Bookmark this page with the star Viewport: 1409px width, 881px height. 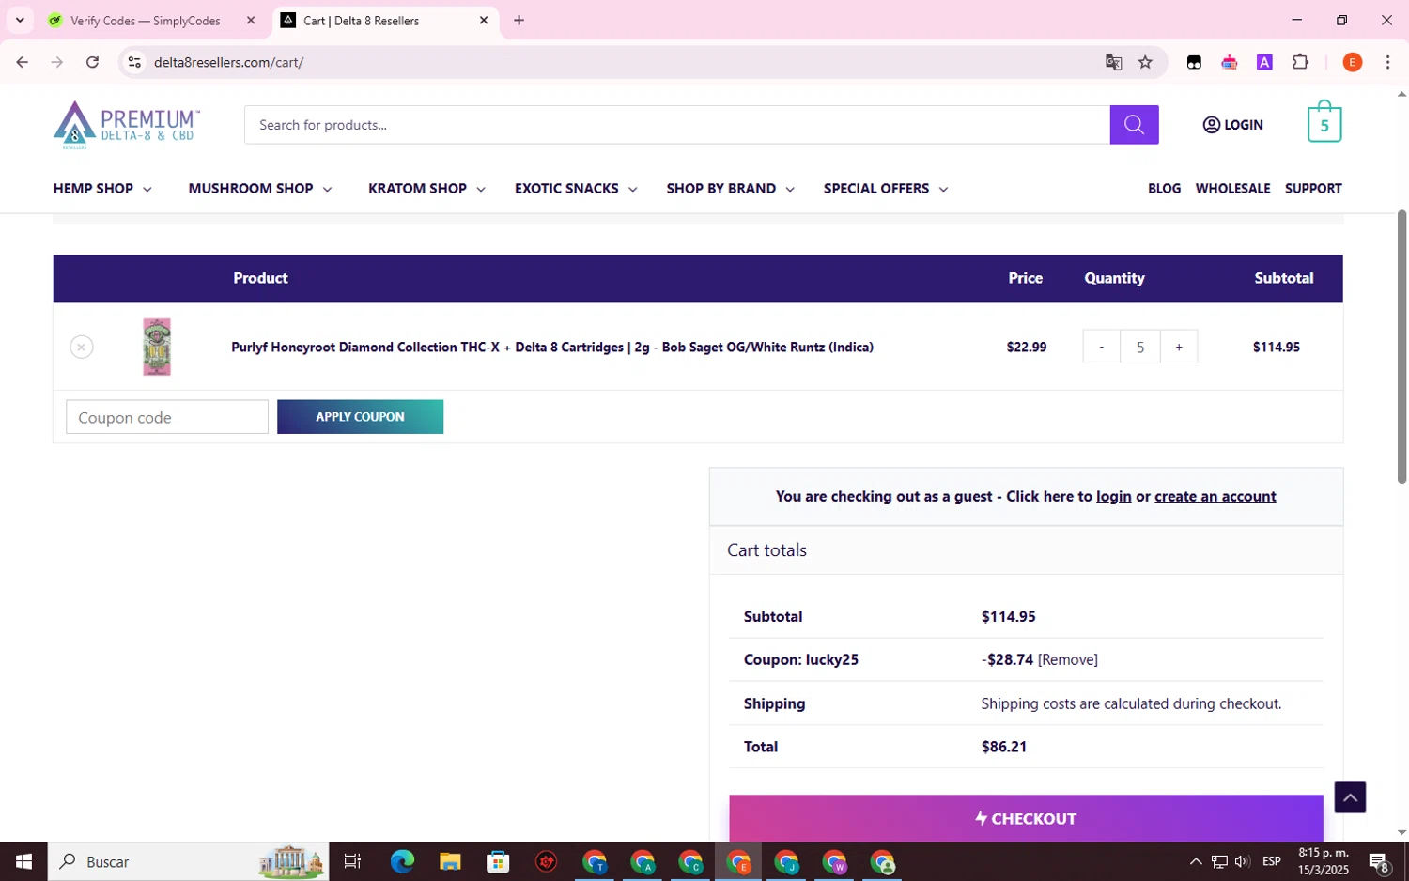point(1145,62)
